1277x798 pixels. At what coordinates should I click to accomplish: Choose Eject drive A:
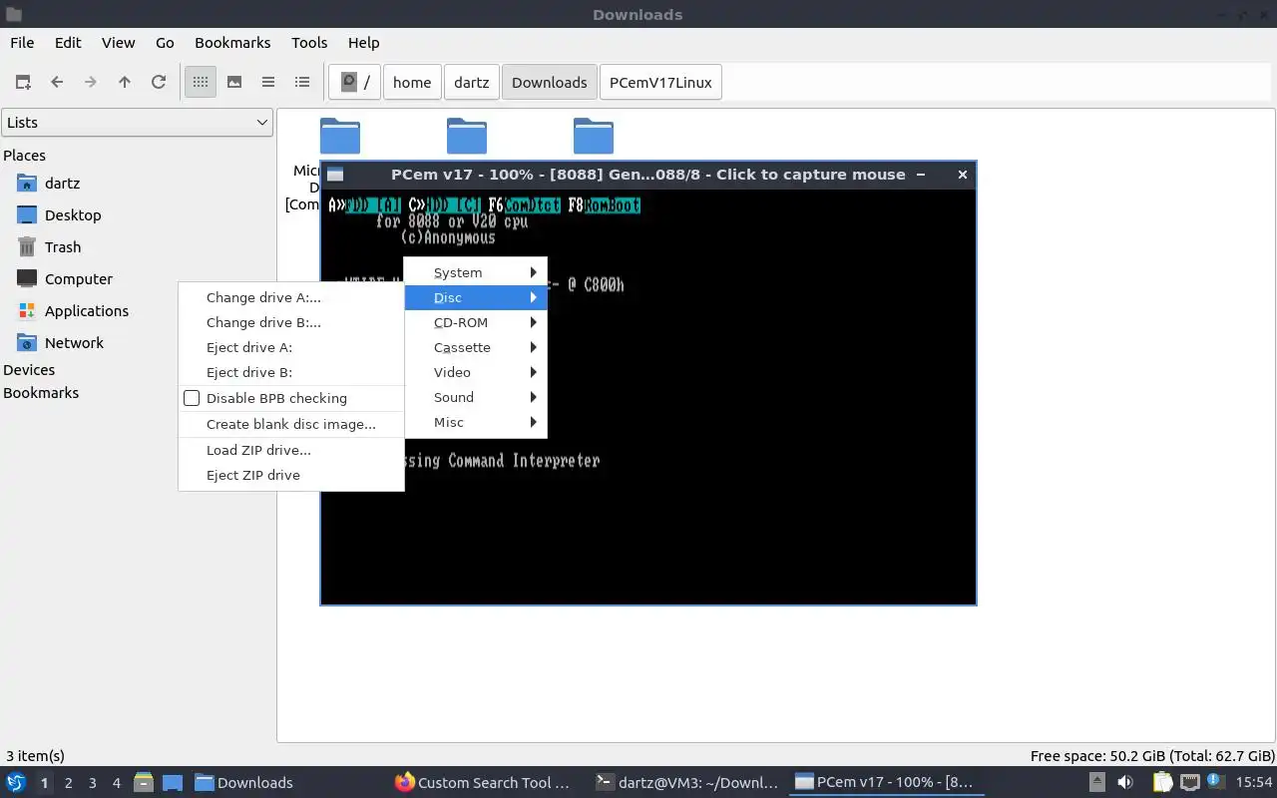tap(291, 347)
